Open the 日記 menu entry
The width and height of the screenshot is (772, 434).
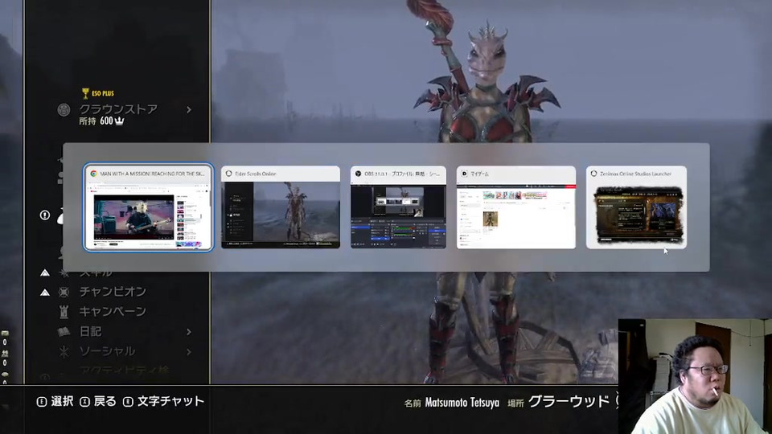tap(91, 332)
